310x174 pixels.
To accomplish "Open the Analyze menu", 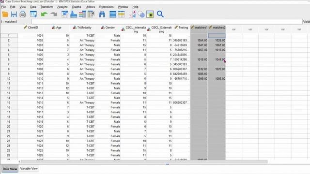I will [62, 7].
